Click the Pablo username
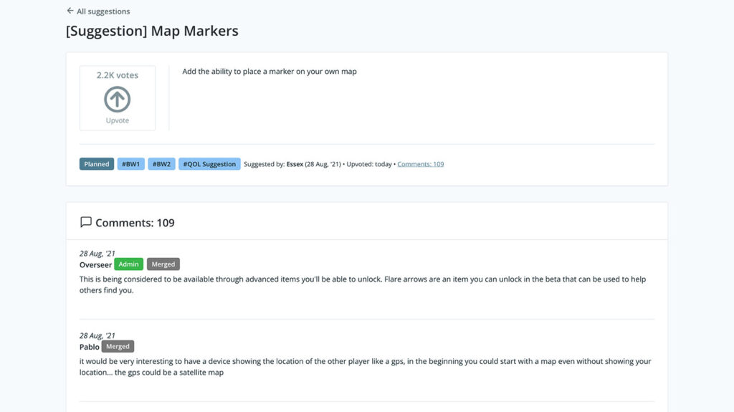Viewport: 734px width, 412px height. point(89,347)
